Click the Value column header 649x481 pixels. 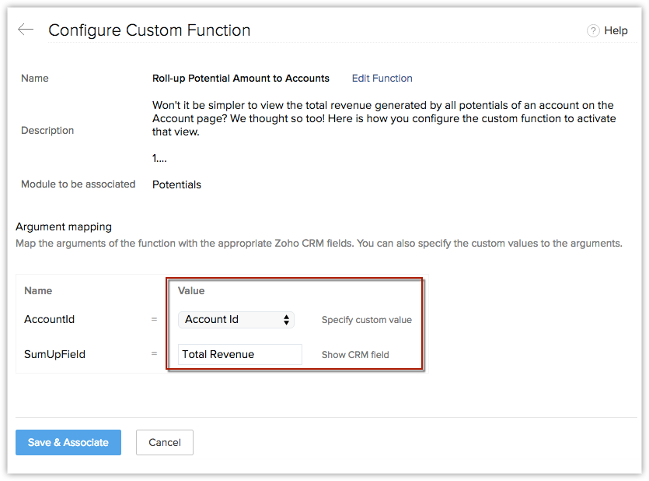(x=191, y=290)
